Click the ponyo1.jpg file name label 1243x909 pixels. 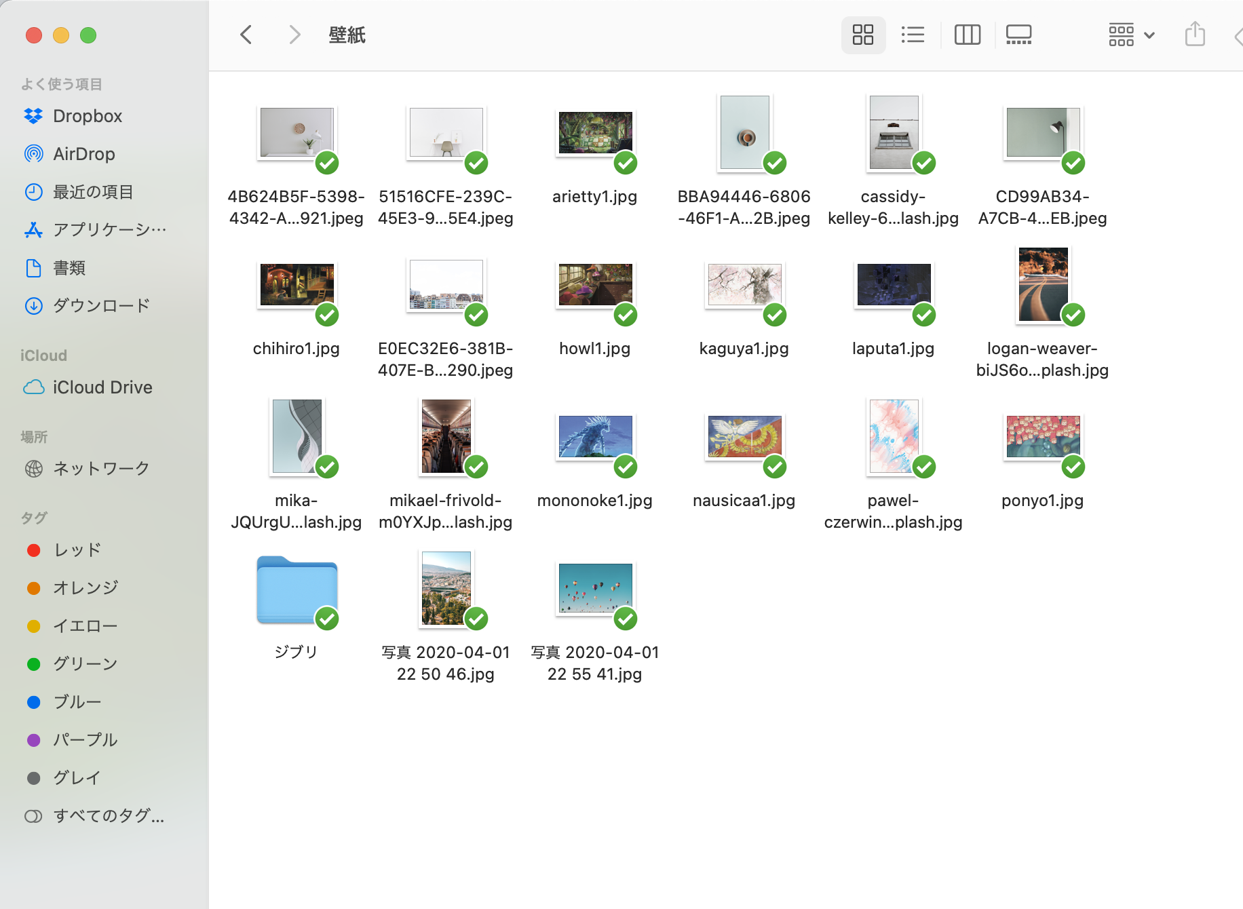click(x=1043, y=501)
